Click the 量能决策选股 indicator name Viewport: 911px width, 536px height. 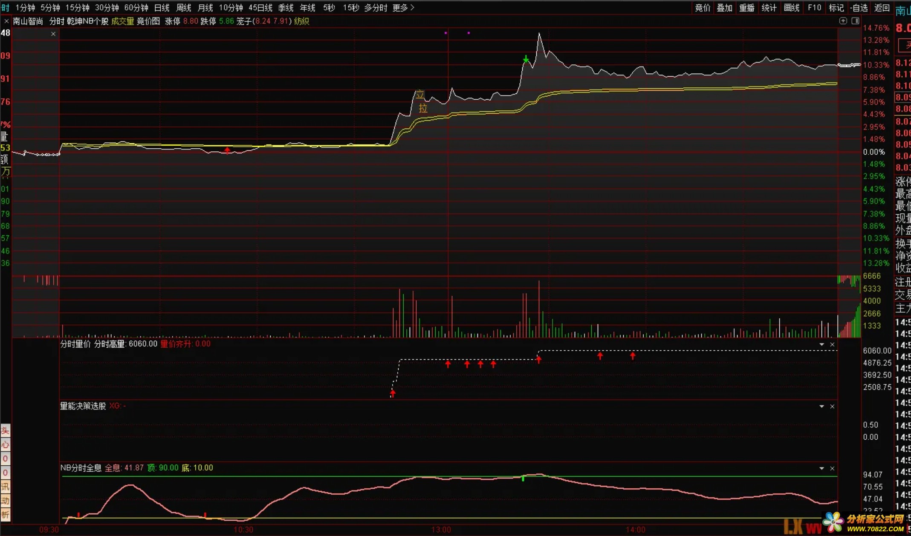83,406
